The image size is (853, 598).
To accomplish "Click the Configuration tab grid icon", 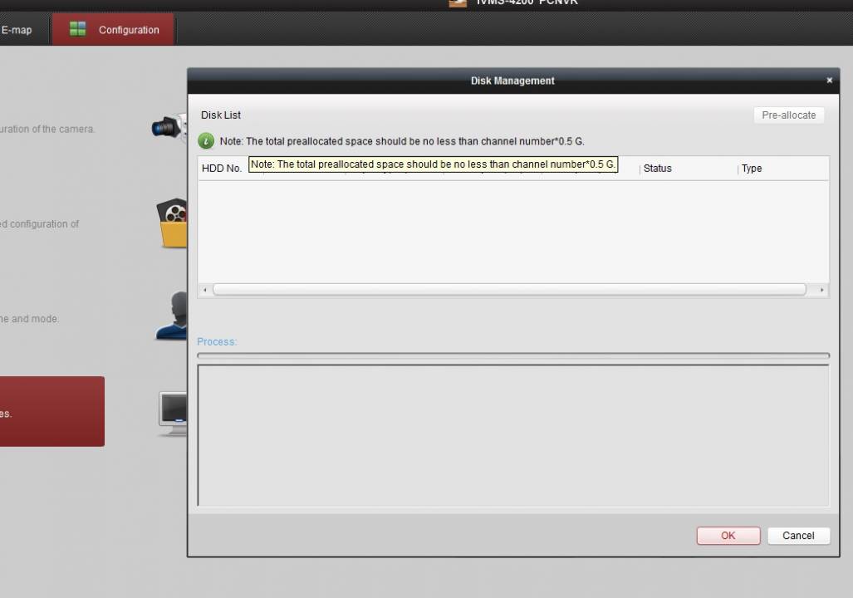I will 78,29.
